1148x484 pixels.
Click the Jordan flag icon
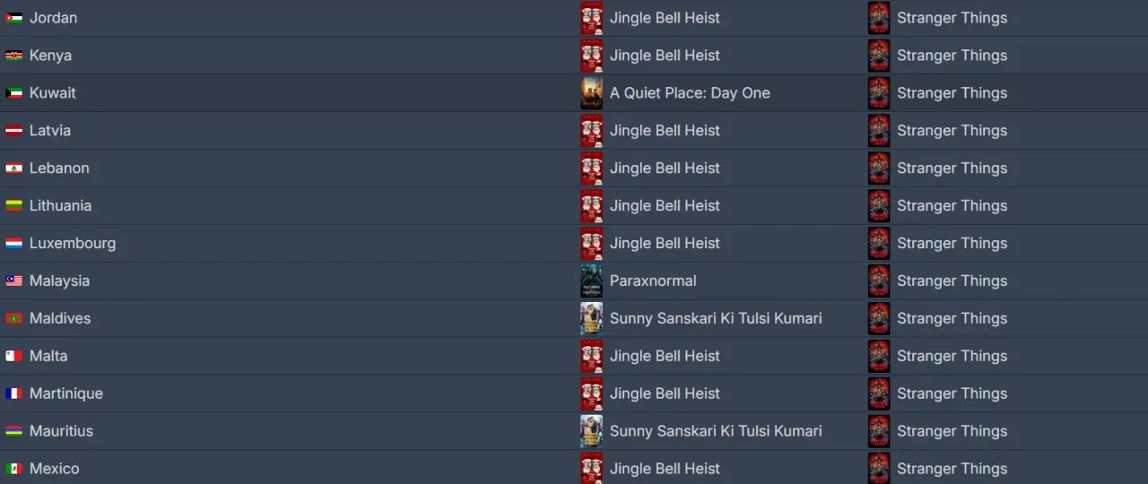[x=13, y=18]
